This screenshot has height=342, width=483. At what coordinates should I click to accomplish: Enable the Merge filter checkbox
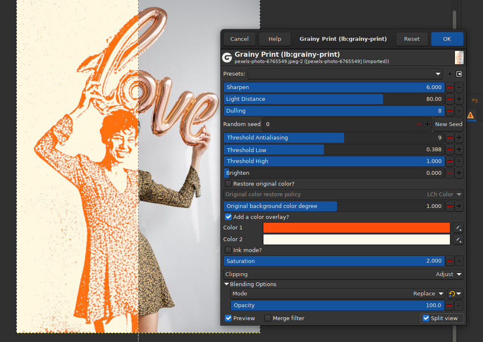[268, 318]
